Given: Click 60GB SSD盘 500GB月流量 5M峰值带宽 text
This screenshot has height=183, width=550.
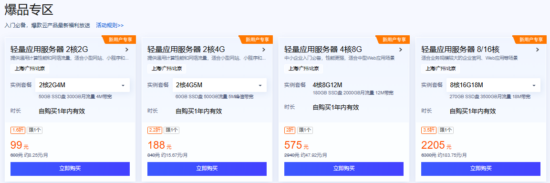Looking at the screenshot, I should click(x=215, y=97).
